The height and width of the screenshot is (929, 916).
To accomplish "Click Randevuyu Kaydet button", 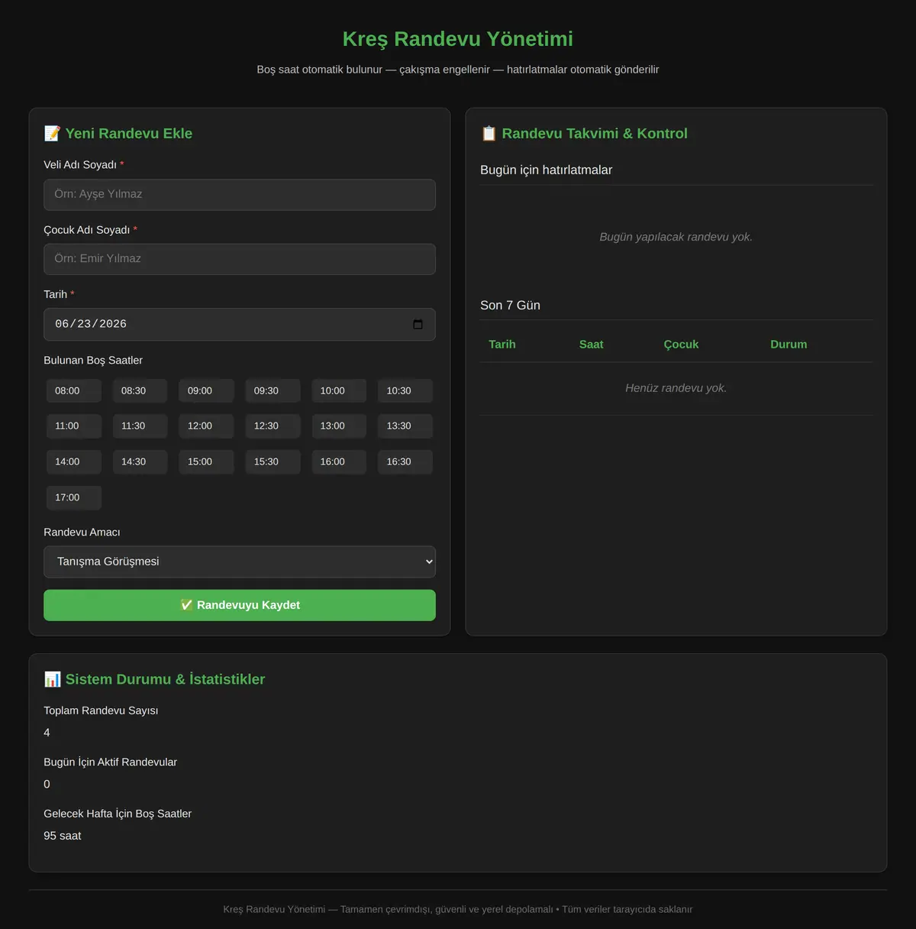I will point(240,605).
